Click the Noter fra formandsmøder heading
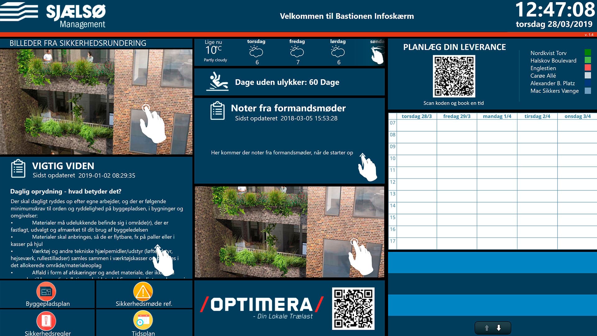597x336 pixels. click(x=288, y=108)
